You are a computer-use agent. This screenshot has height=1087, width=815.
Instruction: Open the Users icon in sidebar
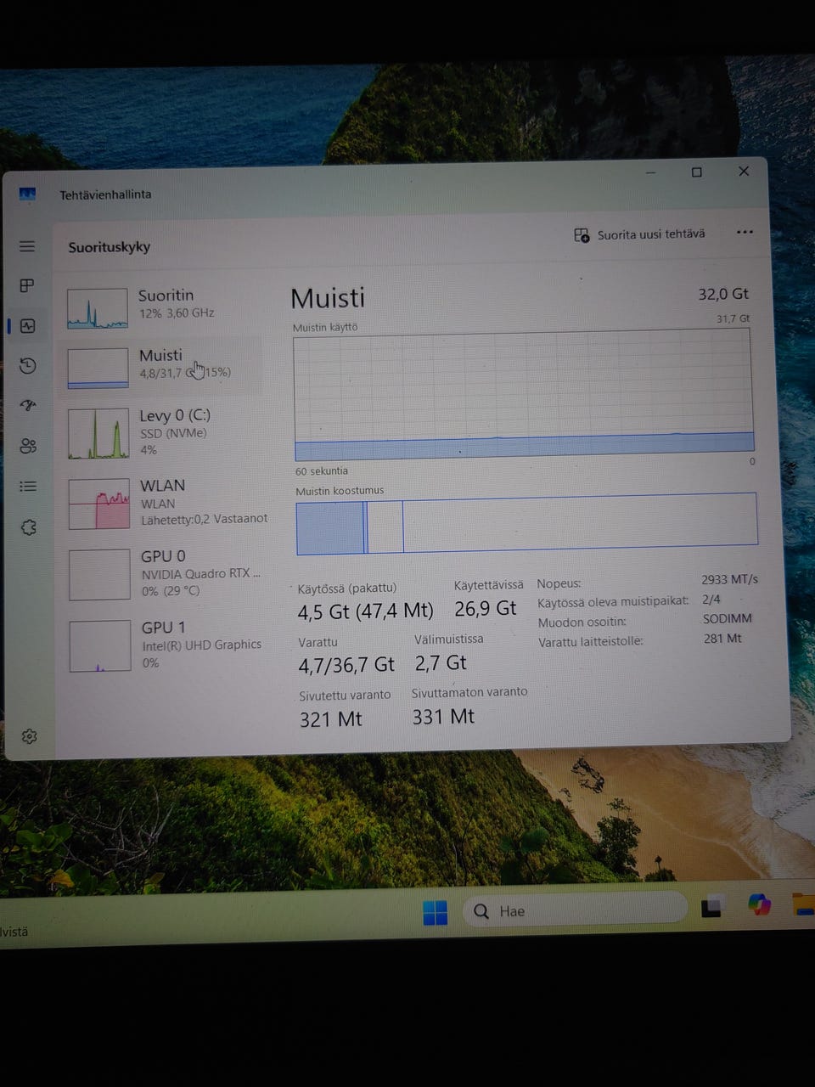coord(29,446)
